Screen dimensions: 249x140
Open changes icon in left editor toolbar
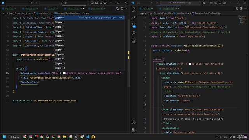pyautogui.click(x=117, y=9)
